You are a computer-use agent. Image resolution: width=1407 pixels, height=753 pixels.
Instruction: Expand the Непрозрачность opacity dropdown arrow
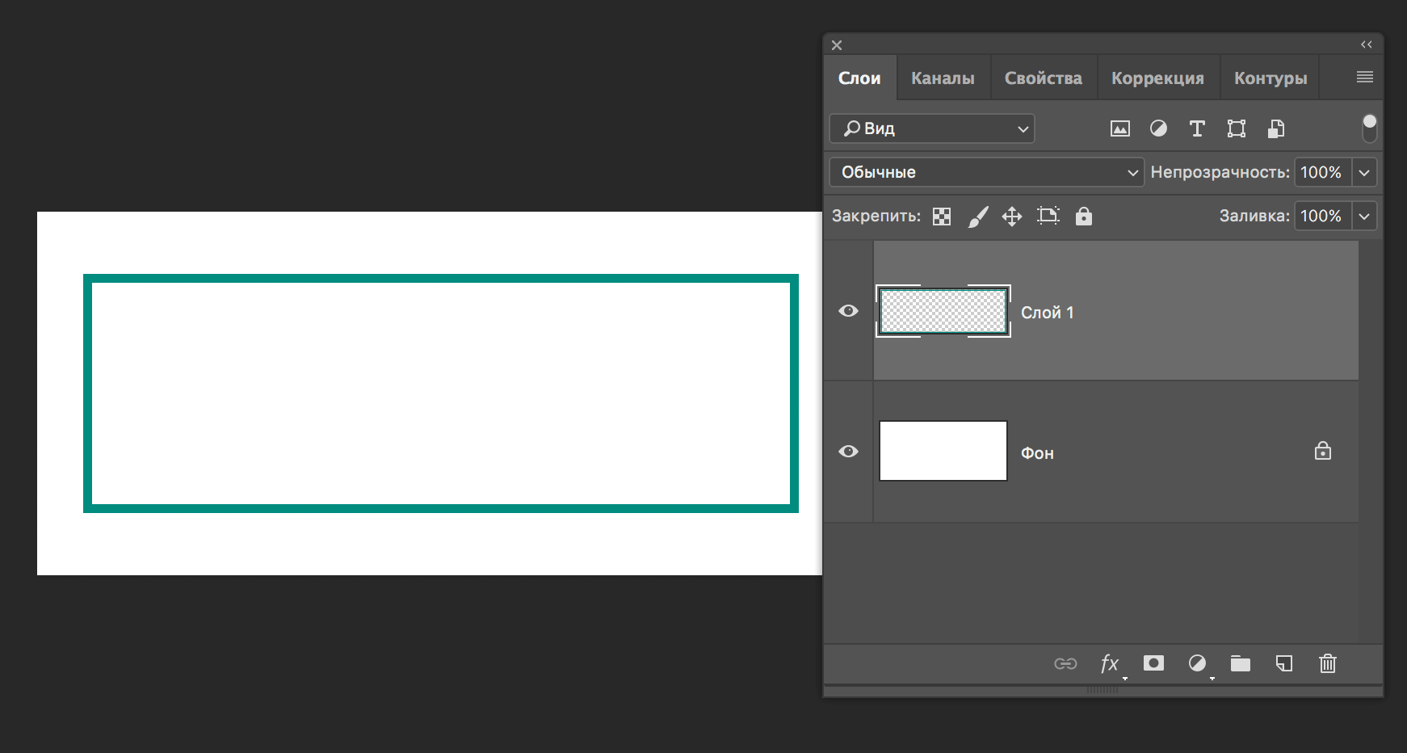(1364, 172)
